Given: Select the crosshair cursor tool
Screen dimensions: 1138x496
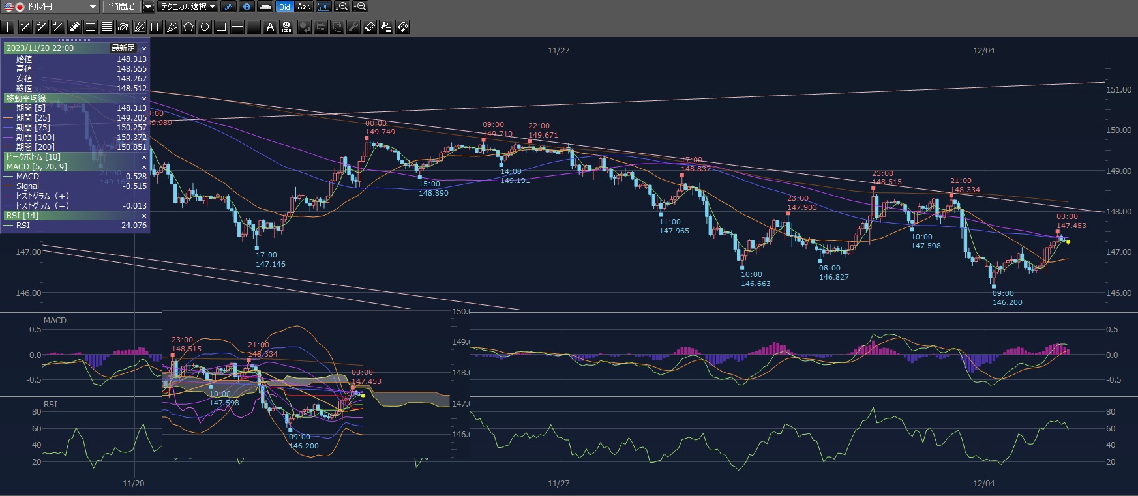Looking at the screenshot, I should (x=8, y=27).
